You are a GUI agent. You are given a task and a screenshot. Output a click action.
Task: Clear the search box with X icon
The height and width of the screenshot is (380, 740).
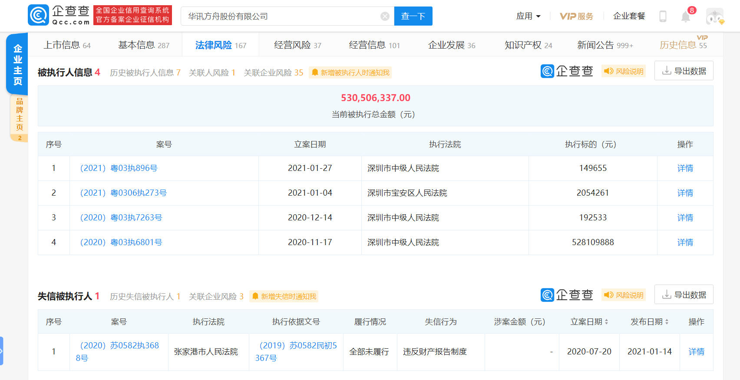pyautogui.click(x=385, y=16)
